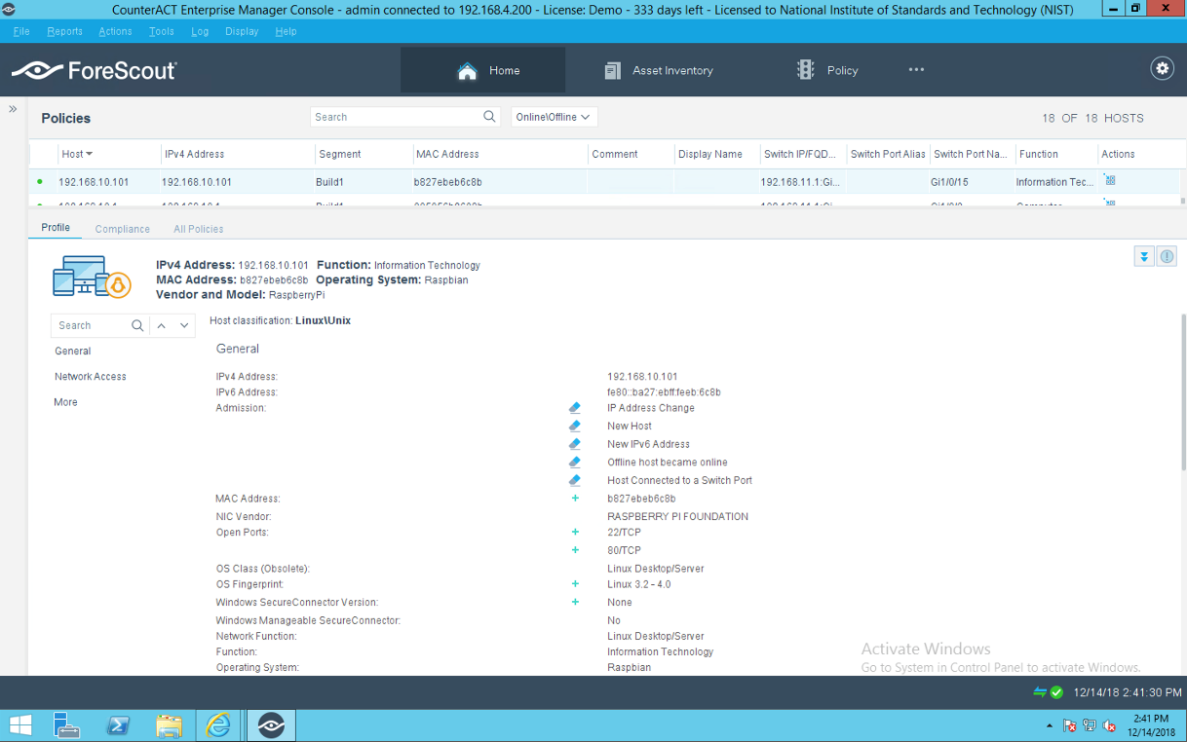Expand the left sidebar panel
The image size is (1187, 742).
tap(13, 109)
